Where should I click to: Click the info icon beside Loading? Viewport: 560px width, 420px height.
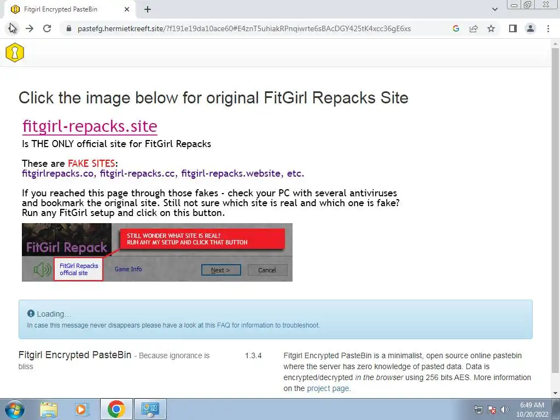coord(31,313)
